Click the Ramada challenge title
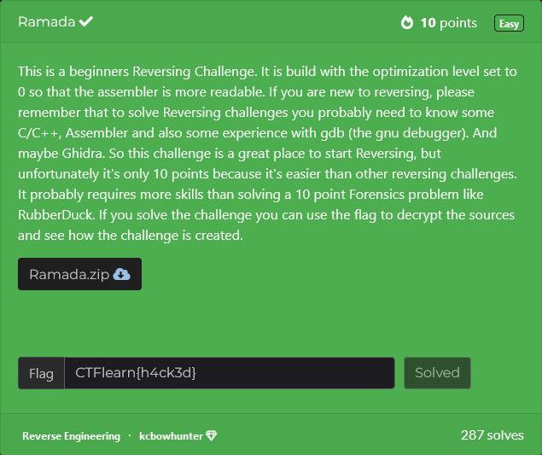This screenshot has height=455, width=542. (47, 22)
